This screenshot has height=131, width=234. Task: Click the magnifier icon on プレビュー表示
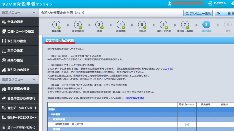click(x=187, y=13)
